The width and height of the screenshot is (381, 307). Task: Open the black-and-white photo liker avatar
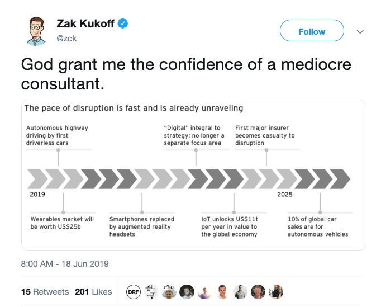click(240, 292)
